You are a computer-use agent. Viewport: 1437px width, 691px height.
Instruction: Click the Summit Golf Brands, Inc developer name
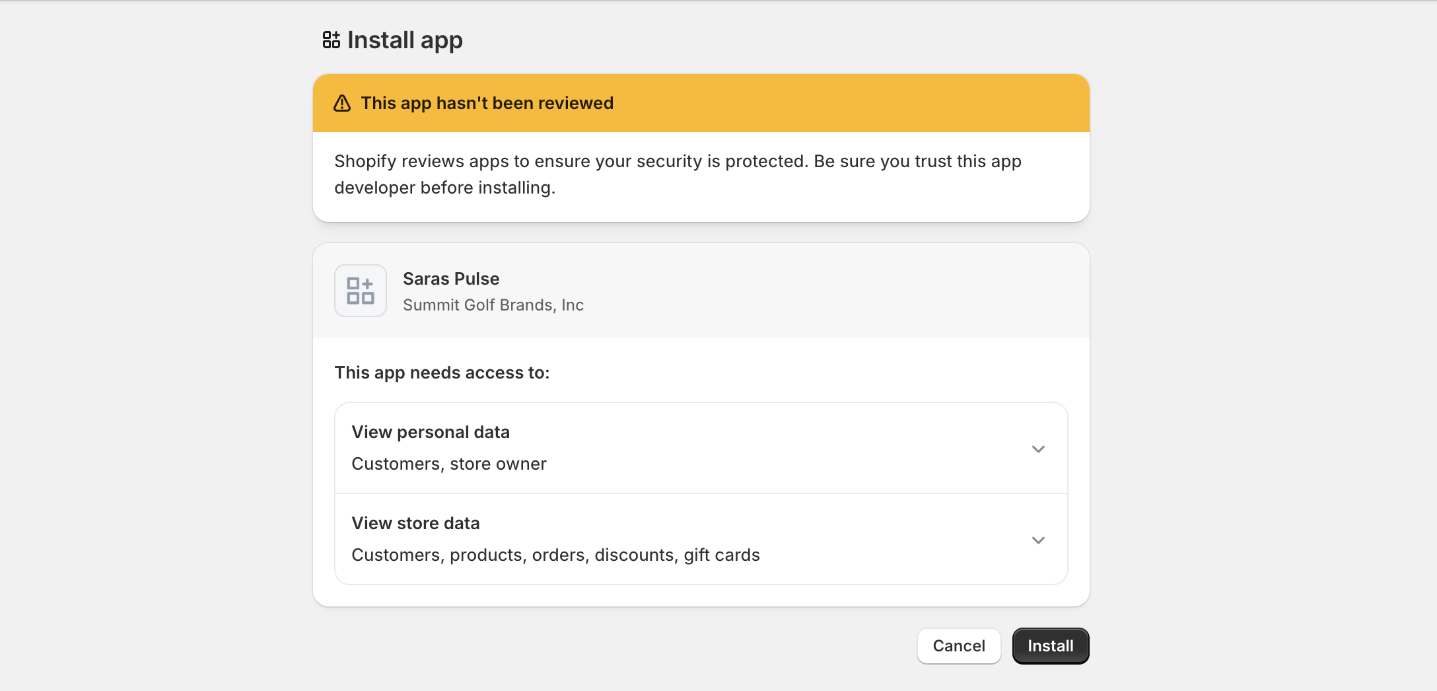point(493,305)
